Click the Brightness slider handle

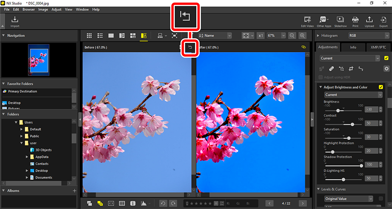(x=338, y=111)
